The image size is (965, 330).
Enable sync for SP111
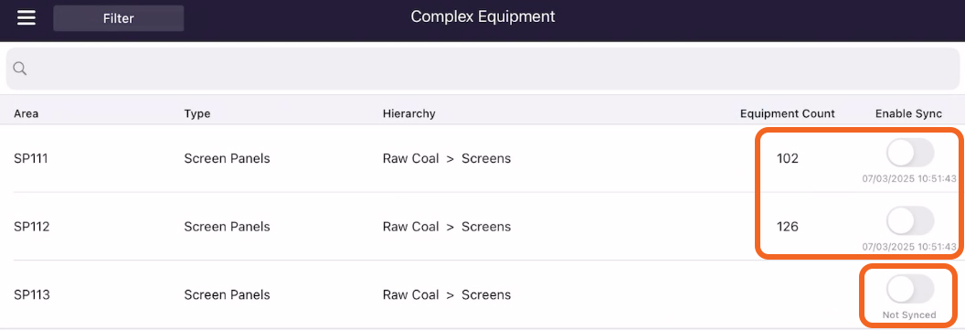[910, 153]
